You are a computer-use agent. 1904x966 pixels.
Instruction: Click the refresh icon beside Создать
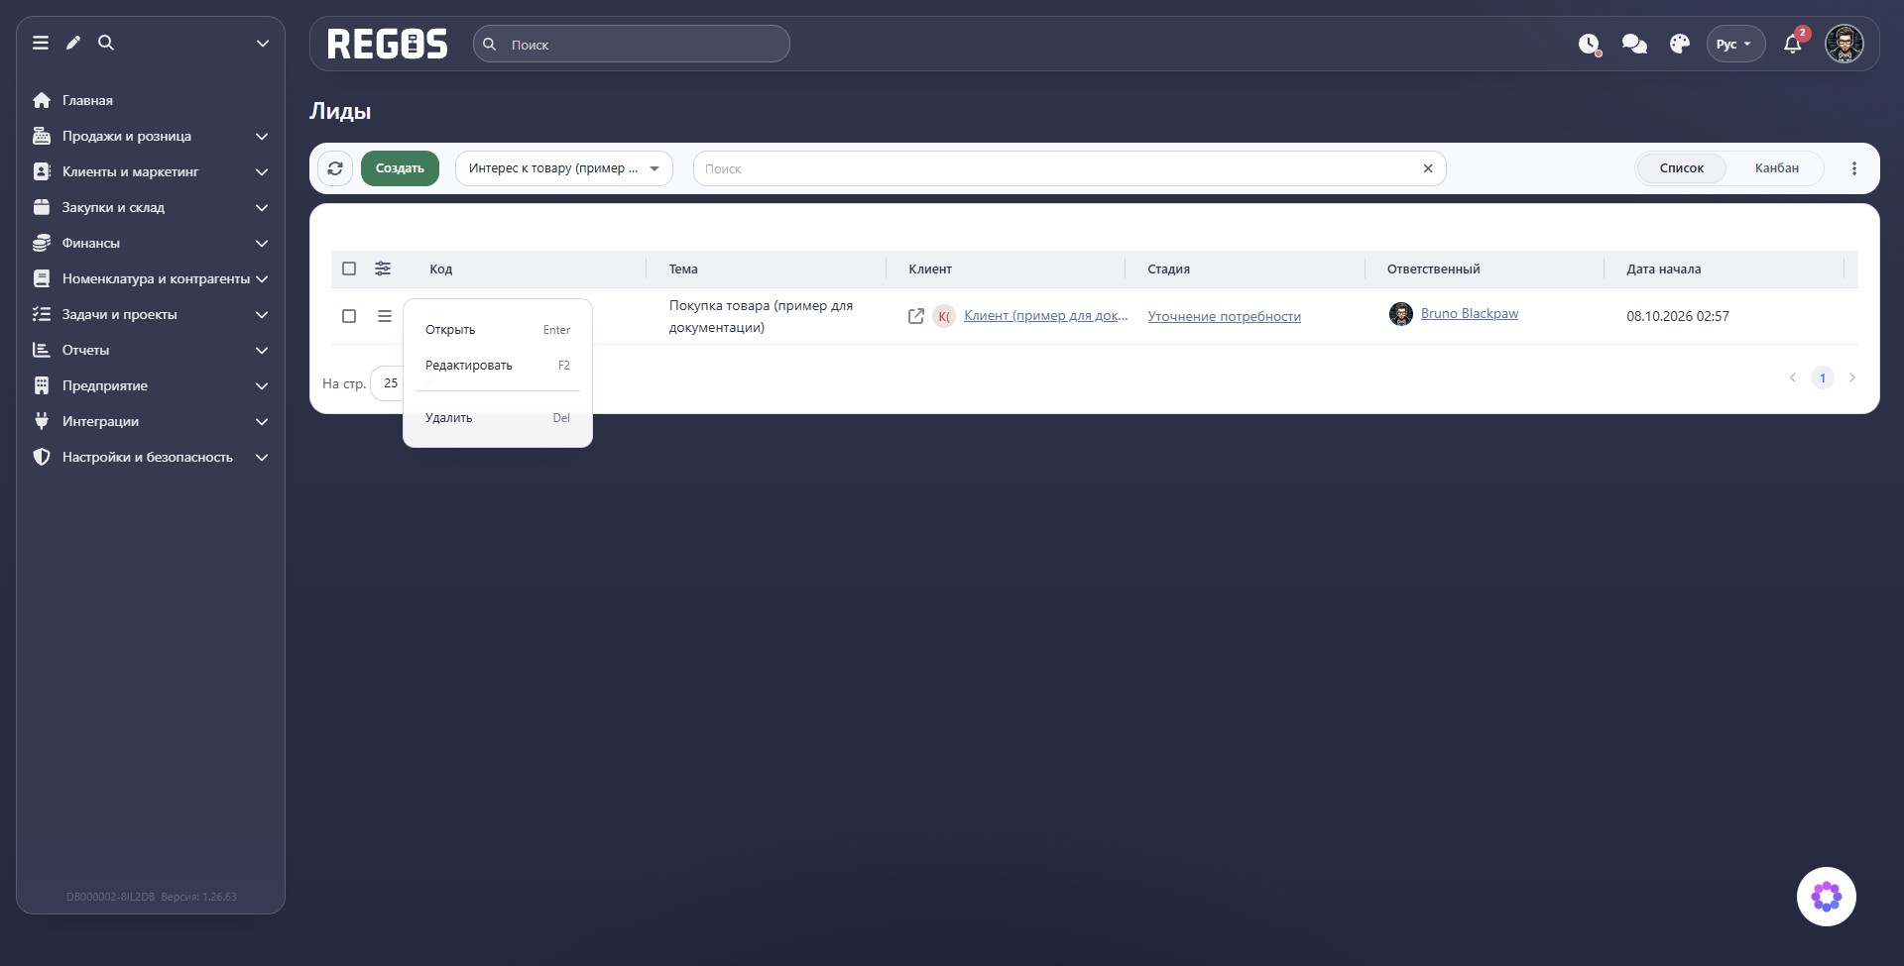coord(335,168)
